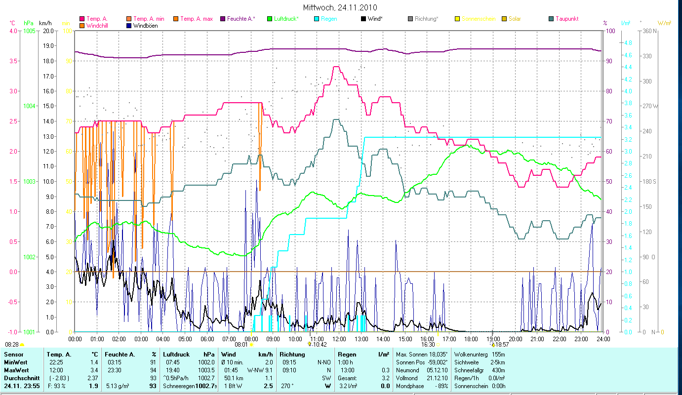The height and width of the screenshot is (395, 682).
Task: Select the 'Windchill' legend label
Action: pos(97,25)
